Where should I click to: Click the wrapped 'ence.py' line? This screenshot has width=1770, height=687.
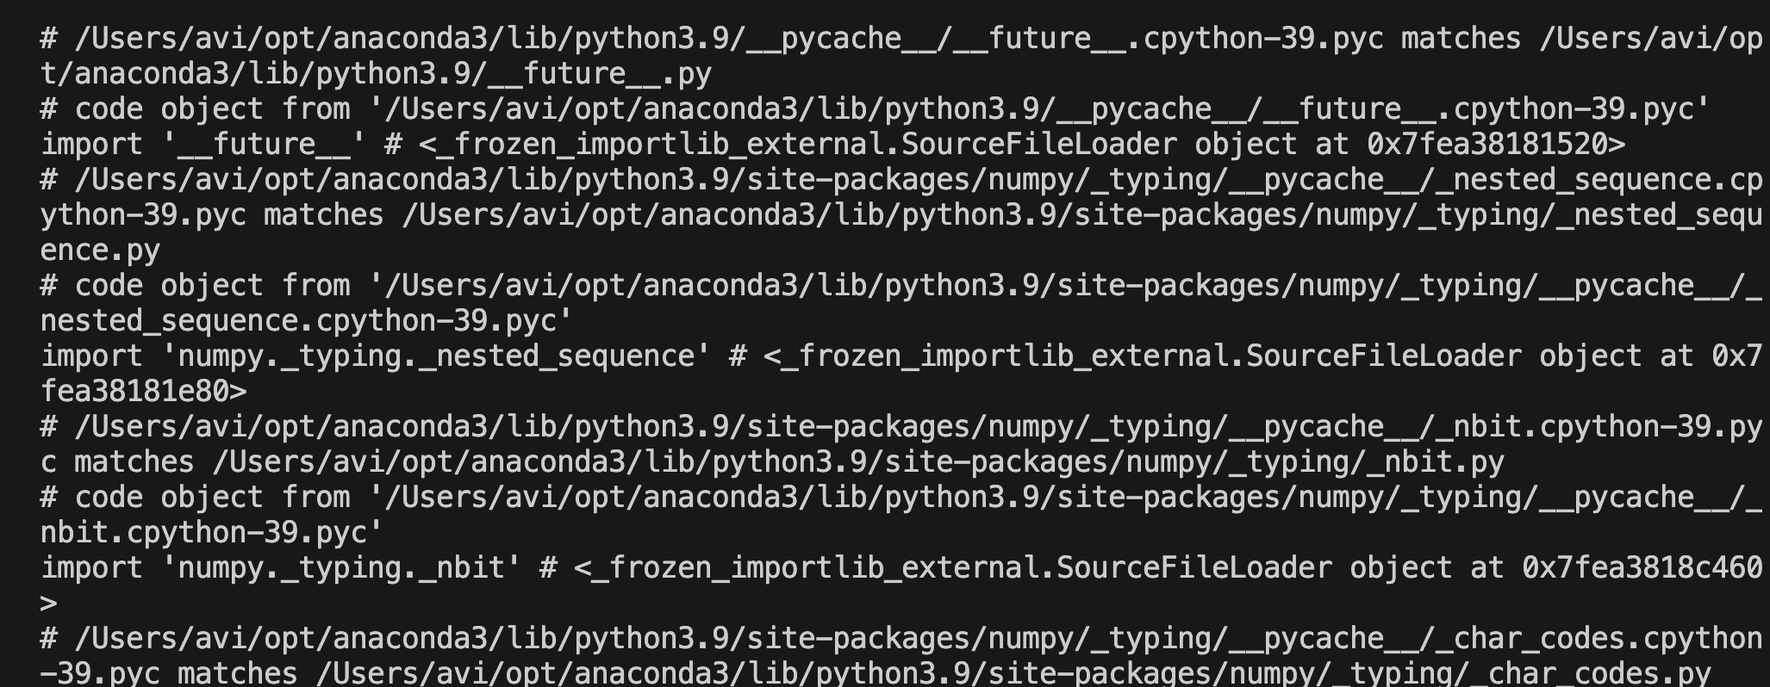(x=100, y=251)
